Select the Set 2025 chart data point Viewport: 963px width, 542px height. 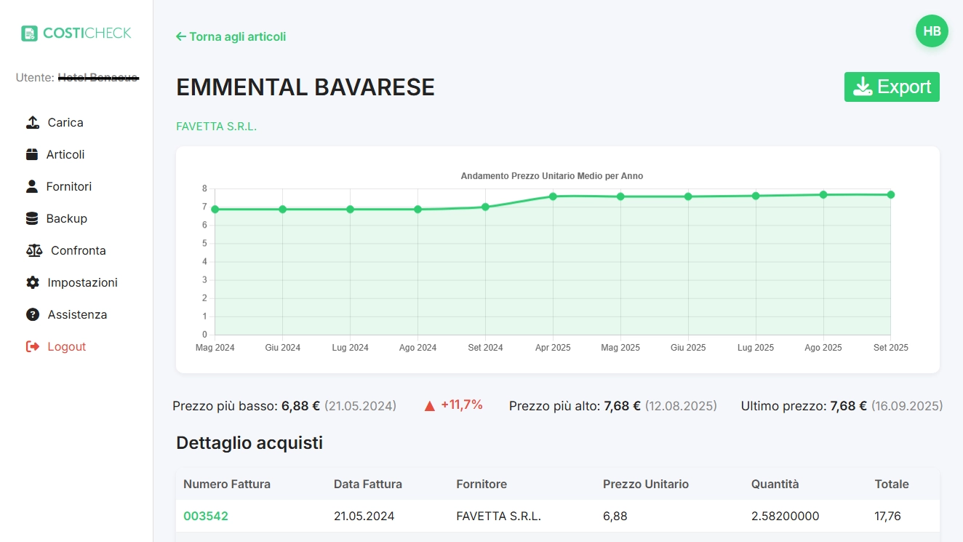pyautogui.click(x=890, y=194)
